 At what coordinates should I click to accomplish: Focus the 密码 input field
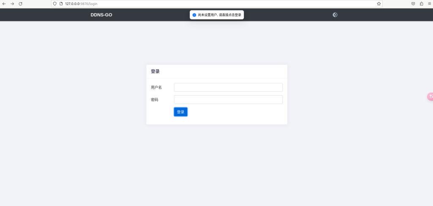228,100
